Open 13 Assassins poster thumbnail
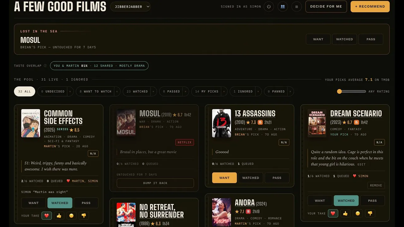The height and width of the screenshot is (227, 404). (222, 123)
